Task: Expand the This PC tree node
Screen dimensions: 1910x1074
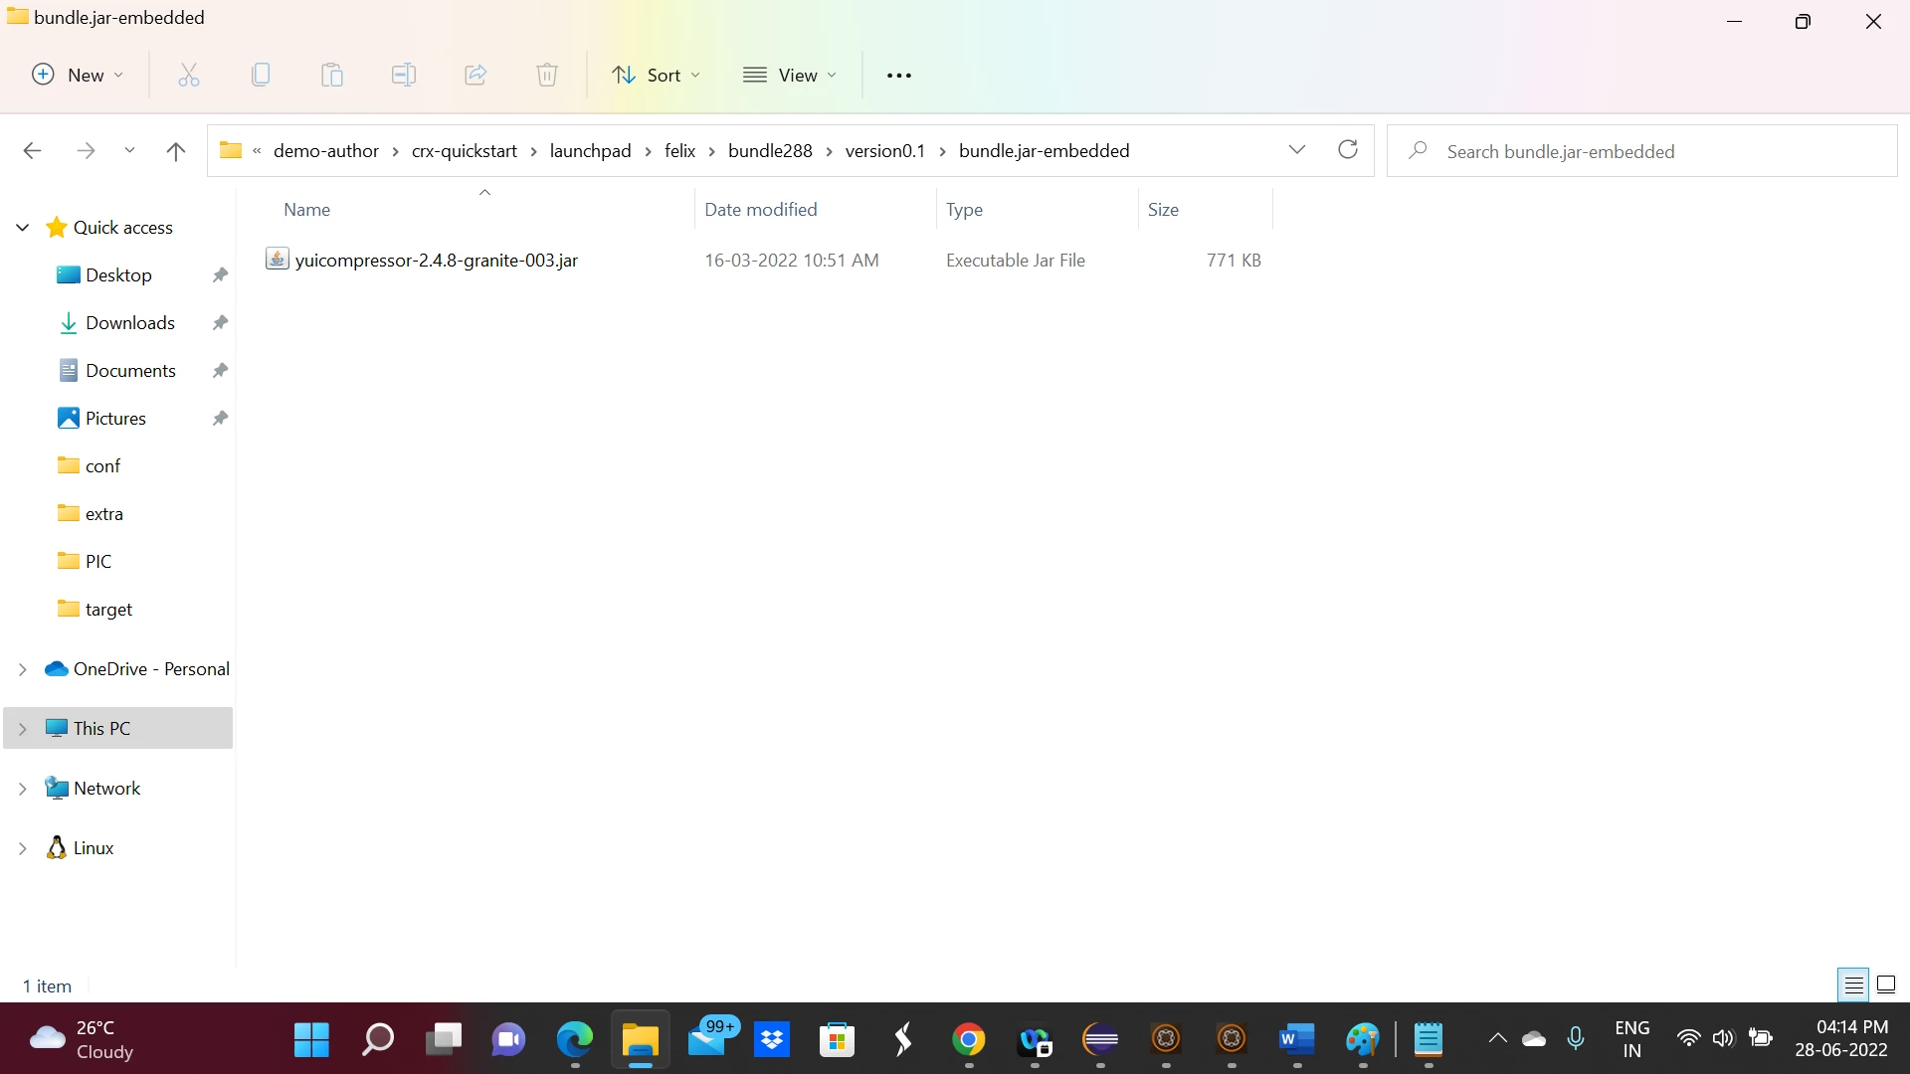Action: coord(22,729)
